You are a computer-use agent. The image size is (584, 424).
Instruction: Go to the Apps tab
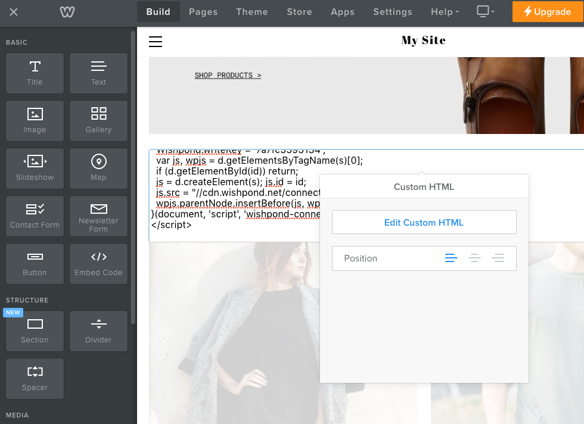coord(343,12)
